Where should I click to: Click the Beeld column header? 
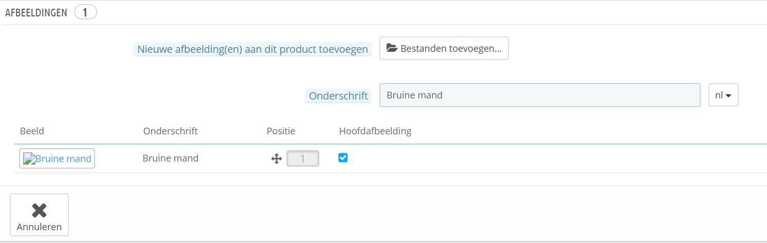[x=32, y=131]
